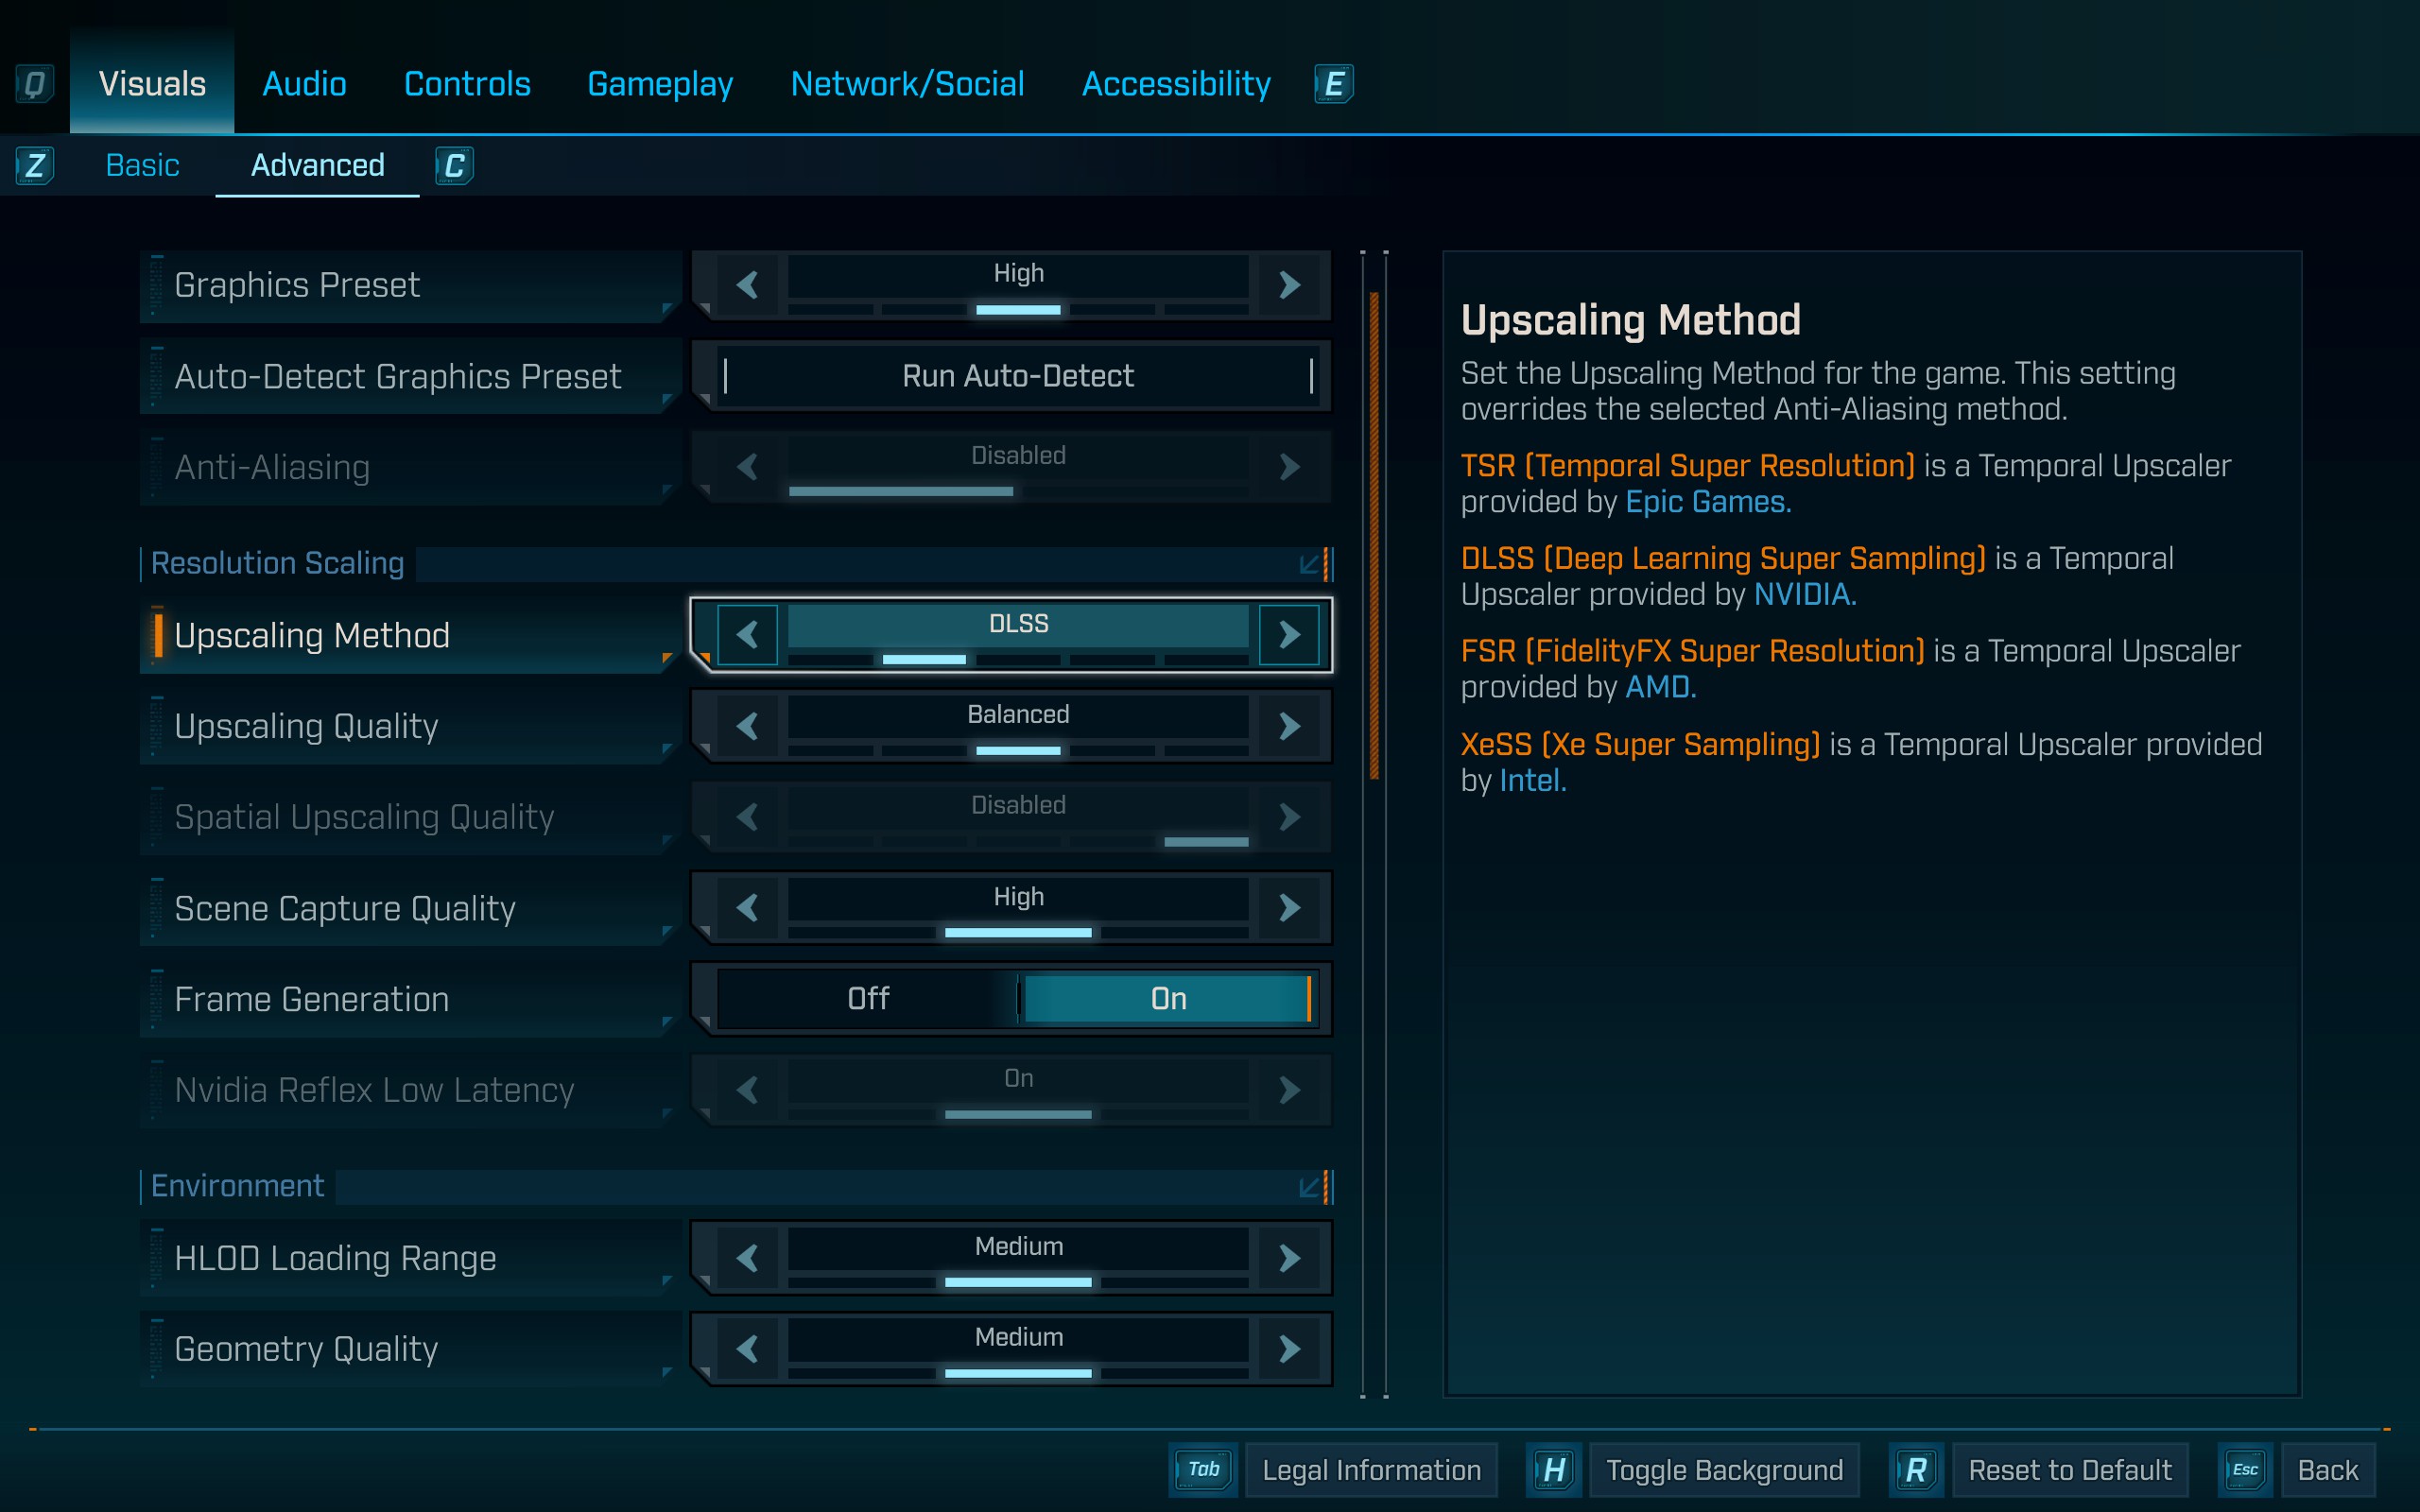Click the E key icon after Accessibility
This screenshot has width=2420, height=1512.
pos(1333,84)
